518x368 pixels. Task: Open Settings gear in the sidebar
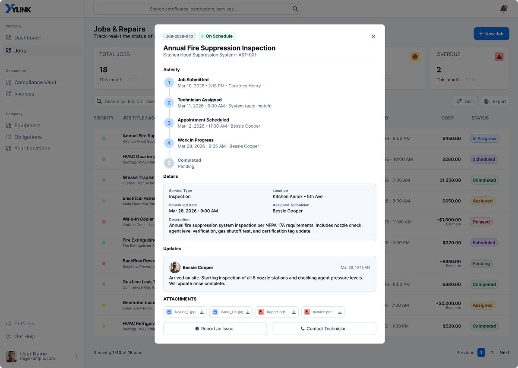pos(9,324)
